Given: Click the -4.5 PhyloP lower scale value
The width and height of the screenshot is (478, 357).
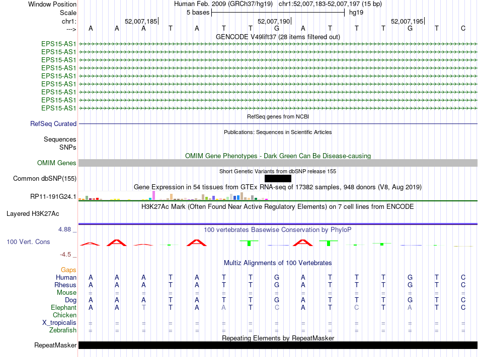Looking at the screenshot, I should pyautogui.click(x=65, y=254).
